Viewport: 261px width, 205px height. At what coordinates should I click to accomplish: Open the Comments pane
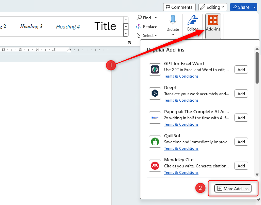179,7
